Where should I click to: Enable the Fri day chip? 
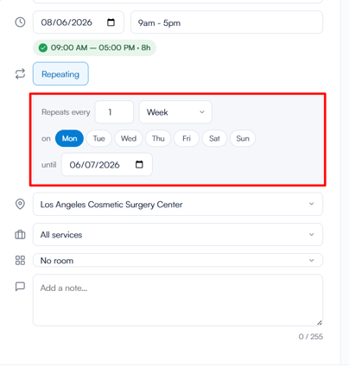(187, 138)
